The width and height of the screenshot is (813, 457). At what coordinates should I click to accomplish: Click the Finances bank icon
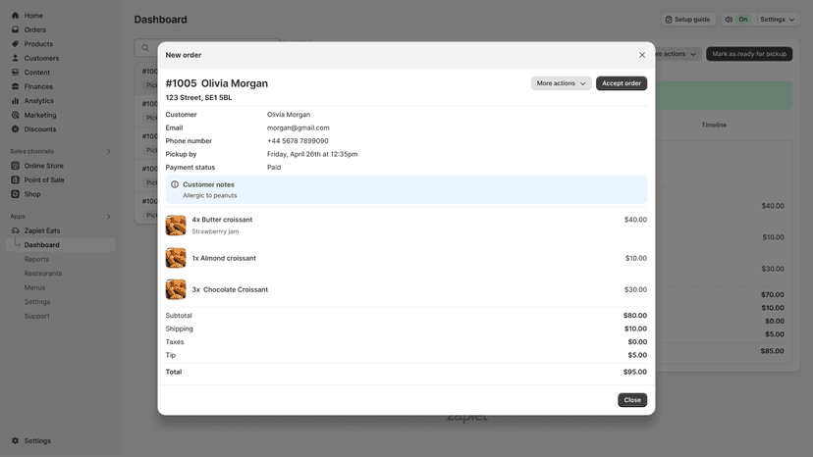click(15, 86)
